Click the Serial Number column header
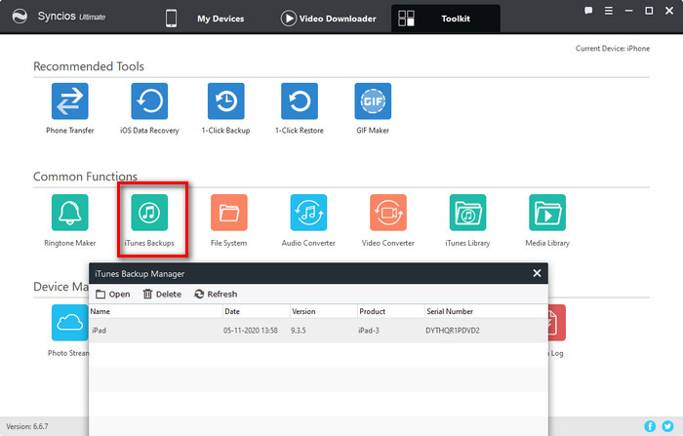683x436 pixels. coord(486,311)
